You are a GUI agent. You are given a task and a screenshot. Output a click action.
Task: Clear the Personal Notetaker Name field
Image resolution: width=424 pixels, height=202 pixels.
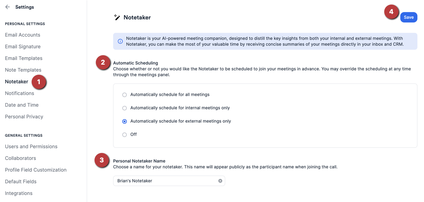pyautogui.click(x=220, y=181)
